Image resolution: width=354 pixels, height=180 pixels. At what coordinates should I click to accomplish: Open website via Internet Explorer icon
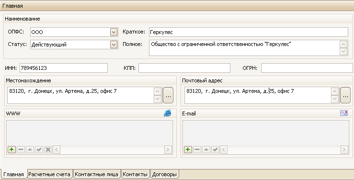168,113
